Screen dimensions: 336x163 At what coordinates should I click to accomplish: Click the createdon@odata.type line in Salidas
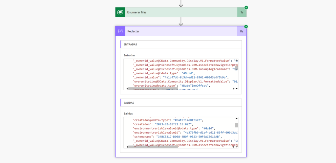[168, 120]
